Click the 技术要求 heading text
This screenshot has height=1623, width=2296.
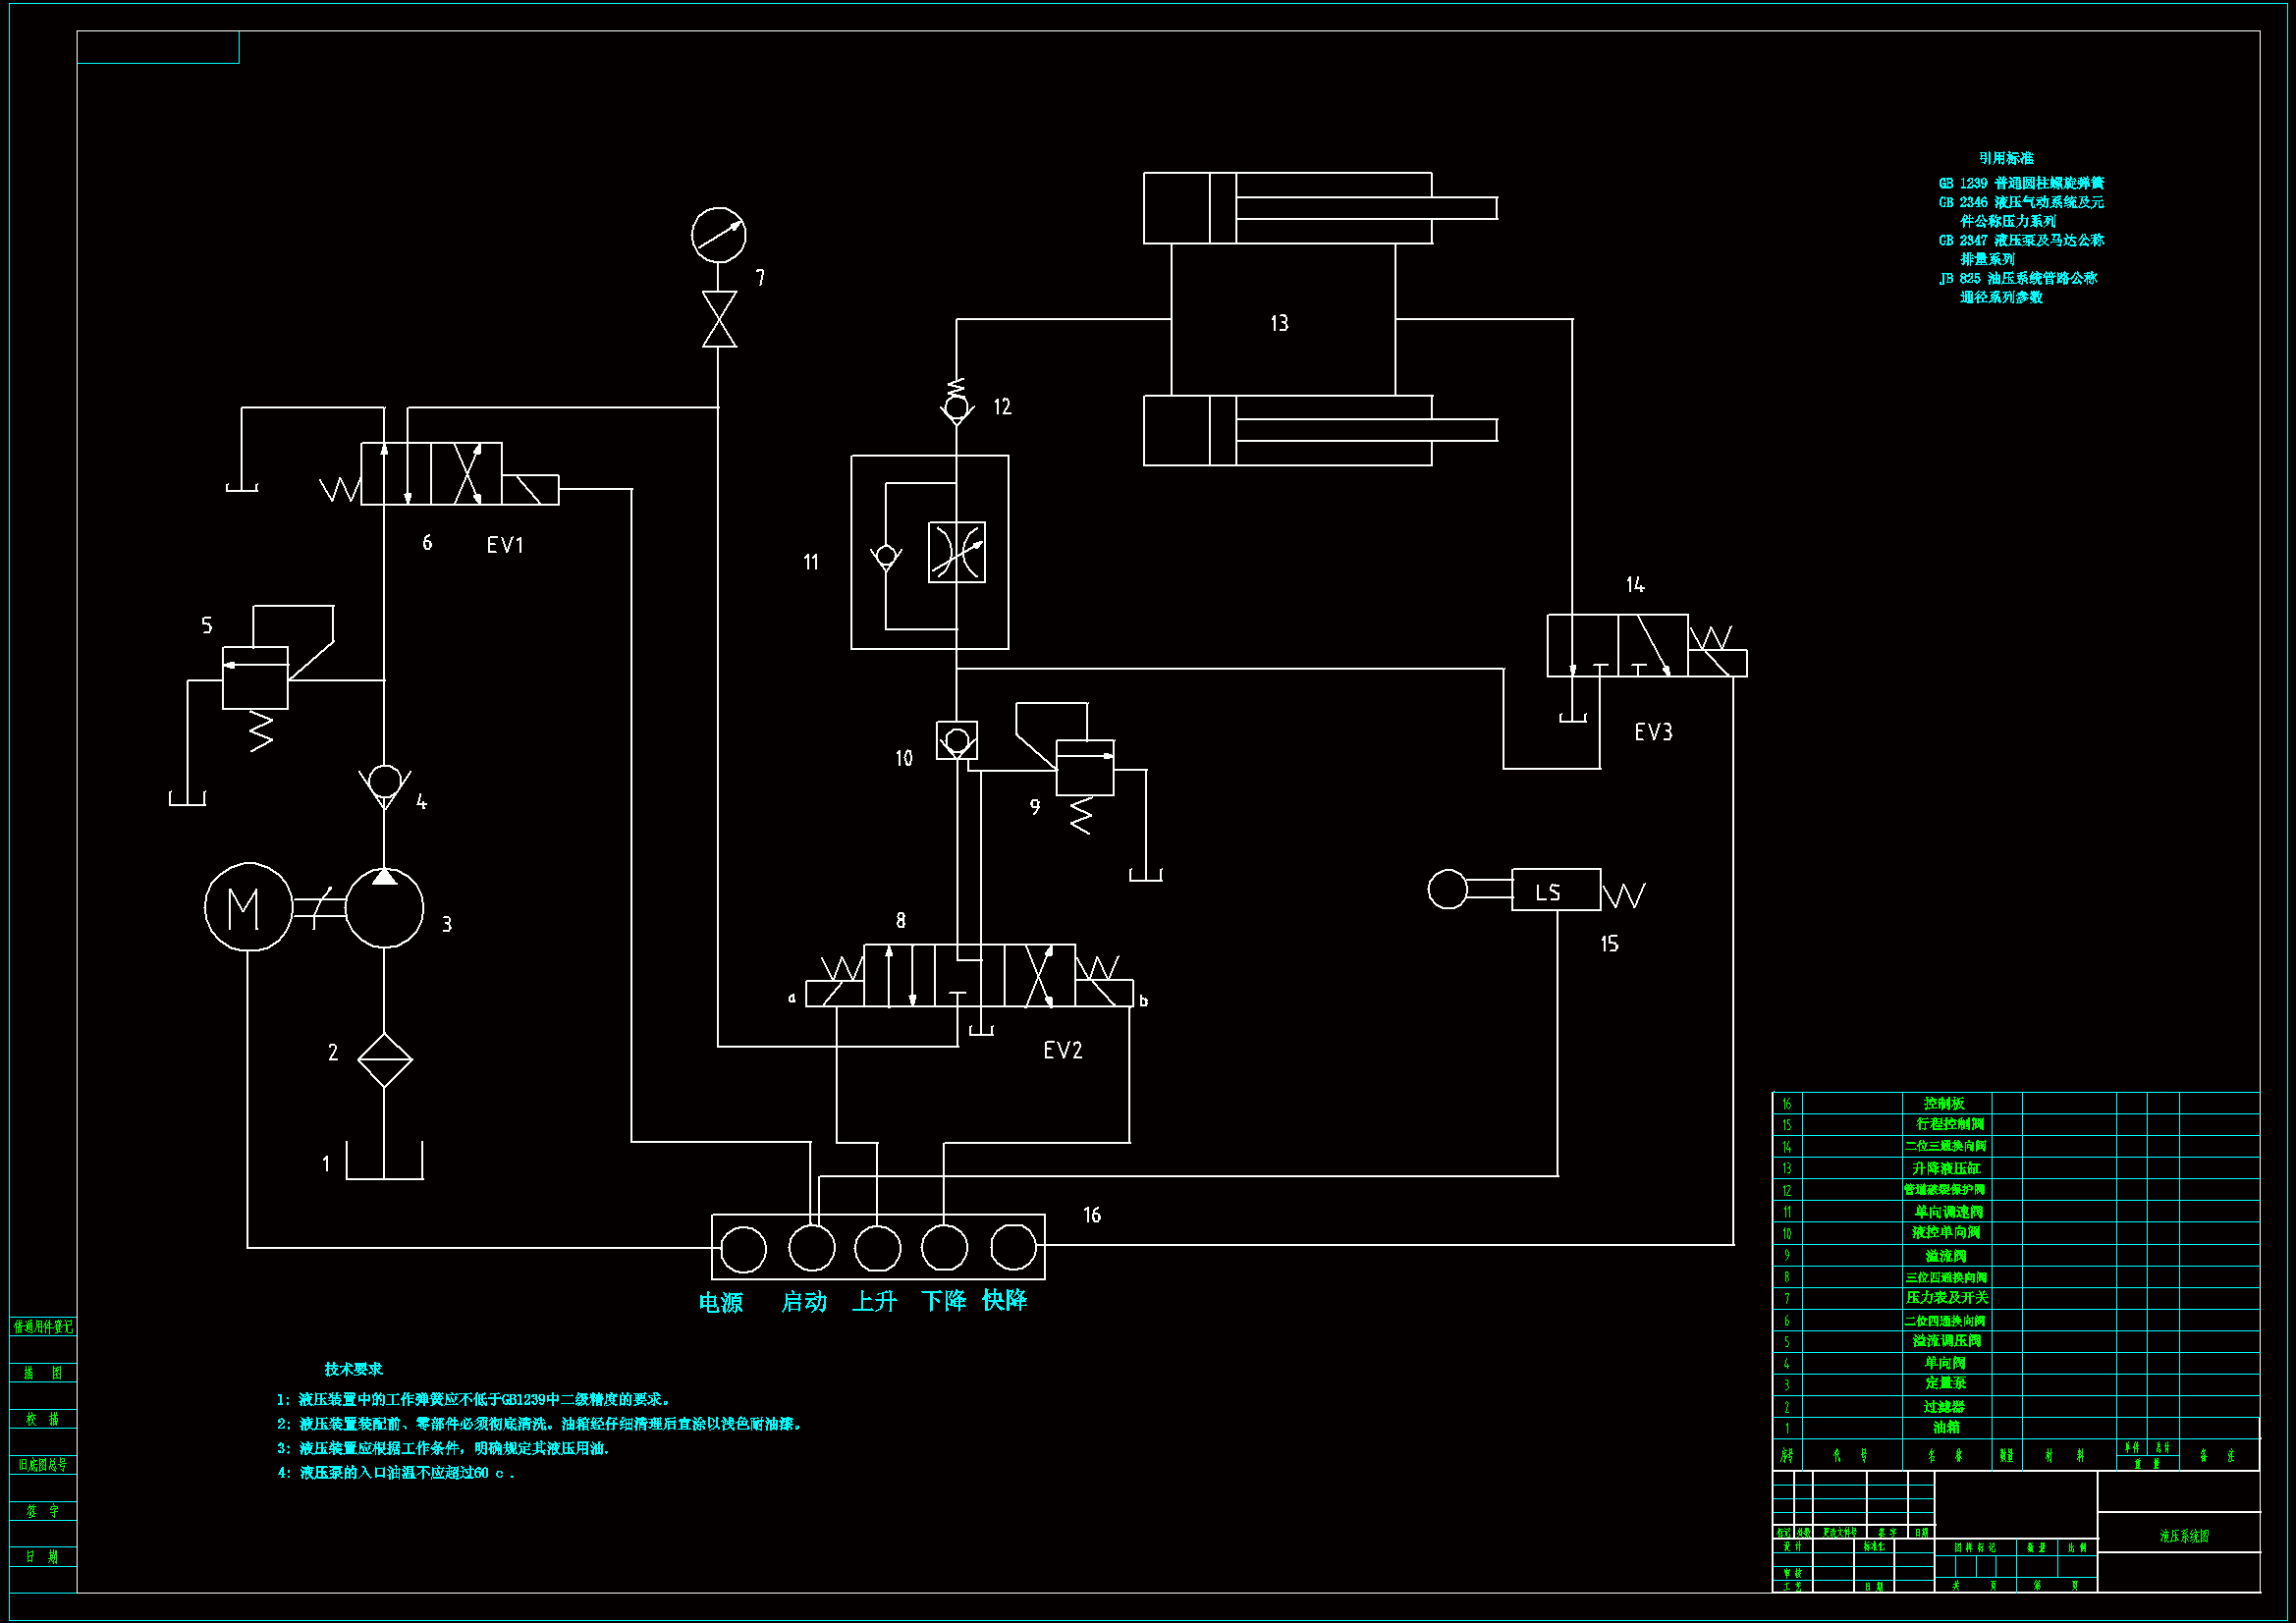[353, 1369]
